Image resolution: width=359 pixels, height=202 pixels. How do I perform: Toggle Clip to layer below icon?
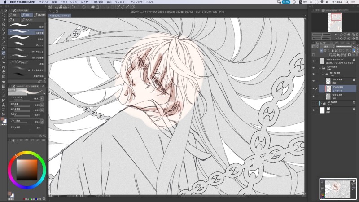tap(321, 51)
